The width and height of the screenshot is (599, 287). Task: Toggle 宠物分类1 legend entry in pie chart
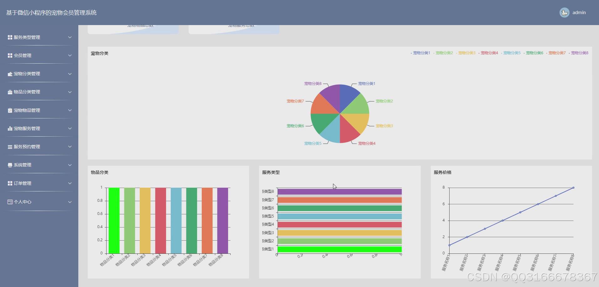tap(421, 53)
